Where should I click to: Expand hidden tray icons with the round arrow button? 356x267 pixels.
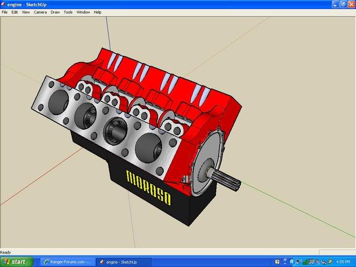click(x=292, y=262)
